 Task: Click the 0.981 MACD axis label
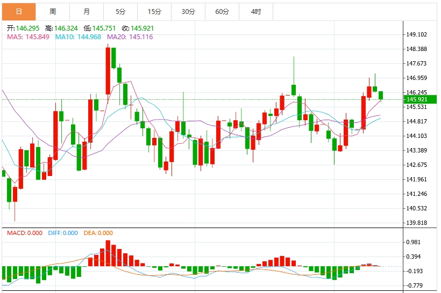pos(413,242)
